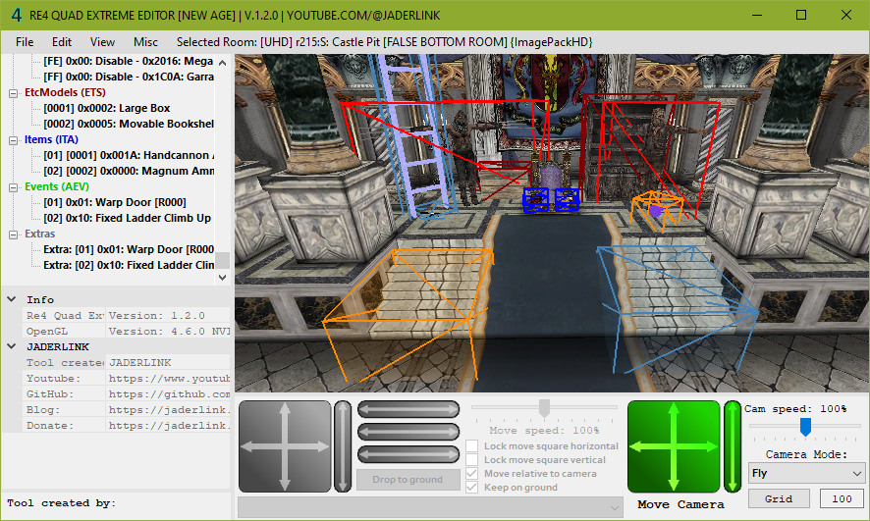Click the grid size field showing 100
This screenshot has height=521, width=870.
(842, 498)
